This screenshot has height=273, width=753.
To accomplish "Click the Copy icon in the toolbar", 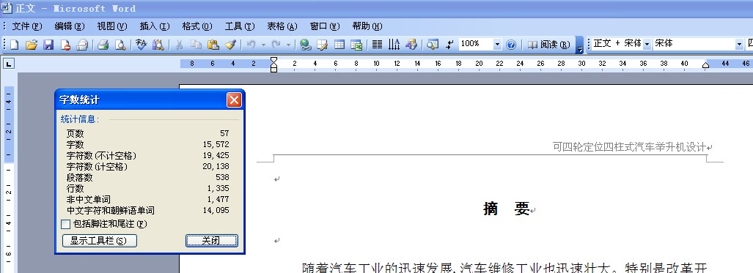I will pyautogui.click(x=196, y=45).
